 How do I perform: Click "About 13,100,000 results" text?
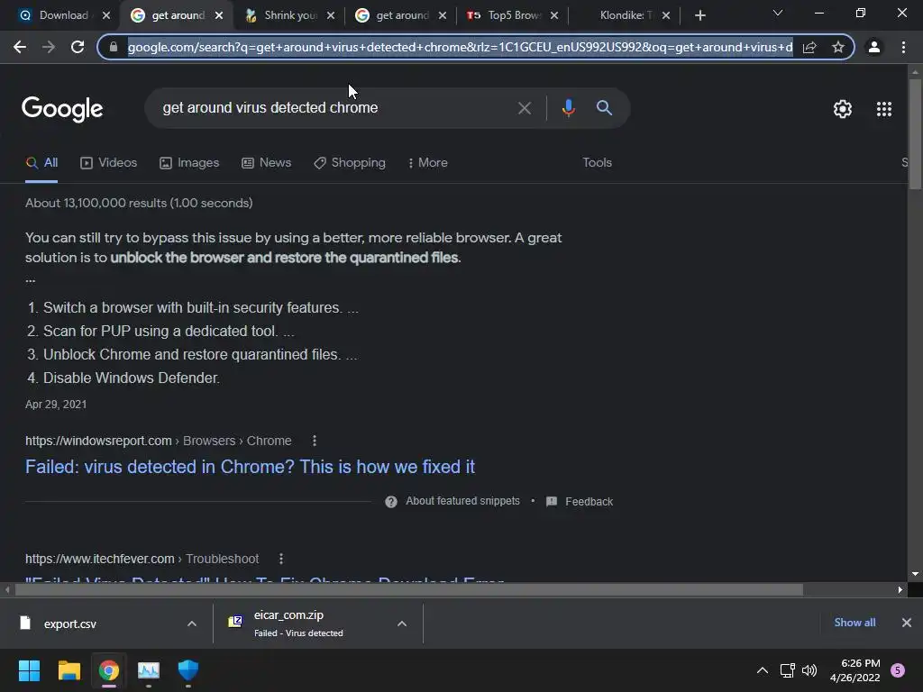point(96,203)
